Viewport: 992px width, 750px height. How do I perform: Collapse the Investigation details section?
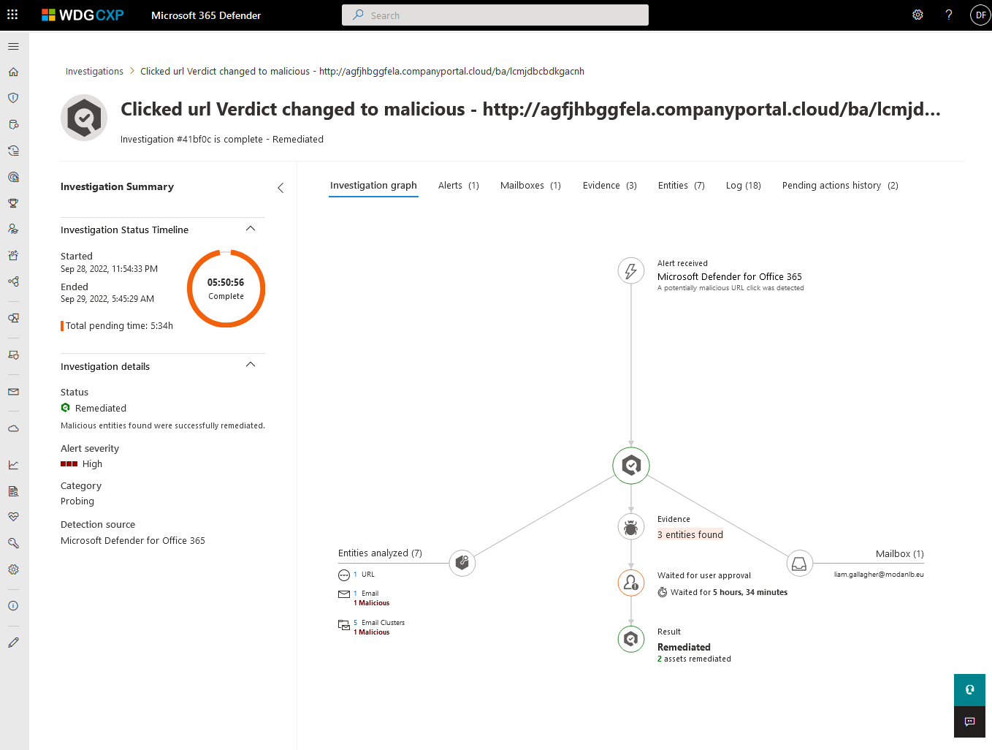tap(251, 365)
